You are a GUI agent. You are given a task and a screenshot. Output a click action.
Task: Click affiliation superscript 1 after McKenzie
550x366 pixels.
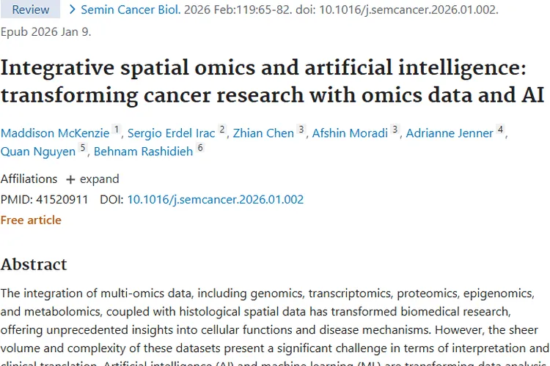[116, 130]
